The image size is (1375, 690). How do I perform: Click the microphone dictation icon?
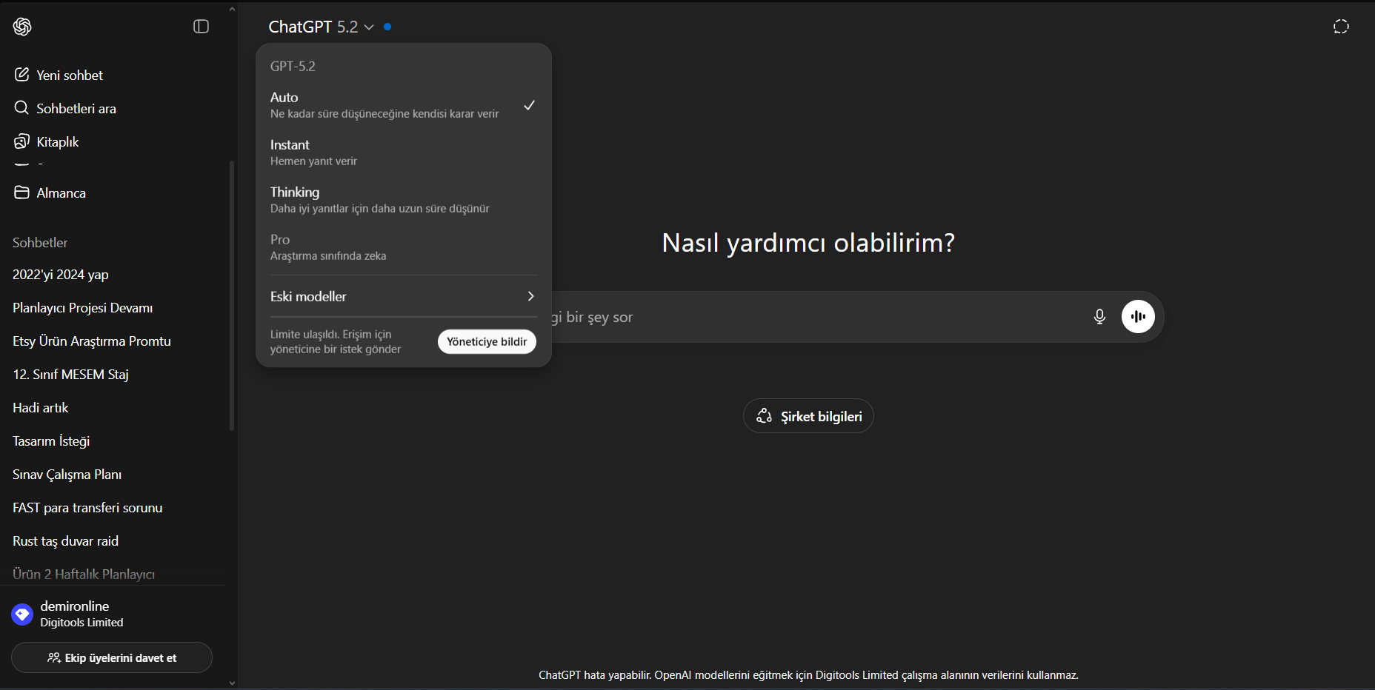(1099, 317)
